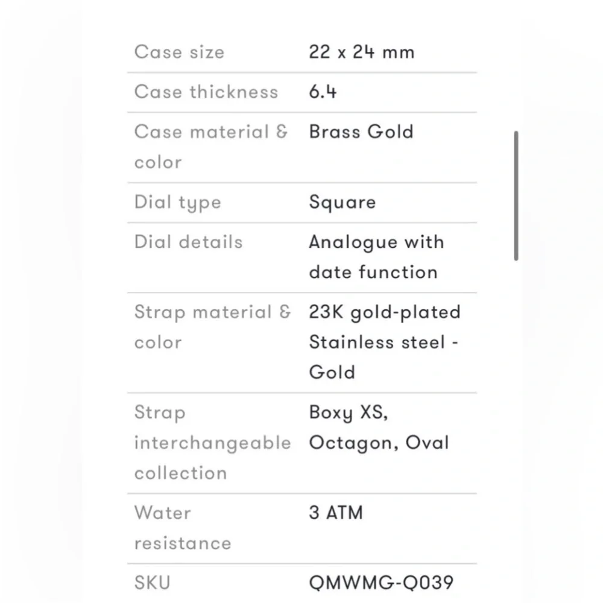This screenshot has height=603, width=603.
Task: Click the "Strap material & color" label
Action: pos(212,327)
